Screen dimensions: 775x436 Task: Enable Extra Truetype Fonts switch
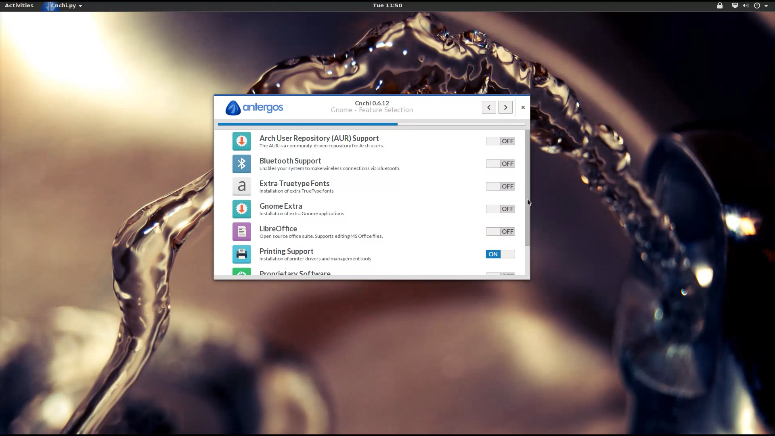click(500, 187)
